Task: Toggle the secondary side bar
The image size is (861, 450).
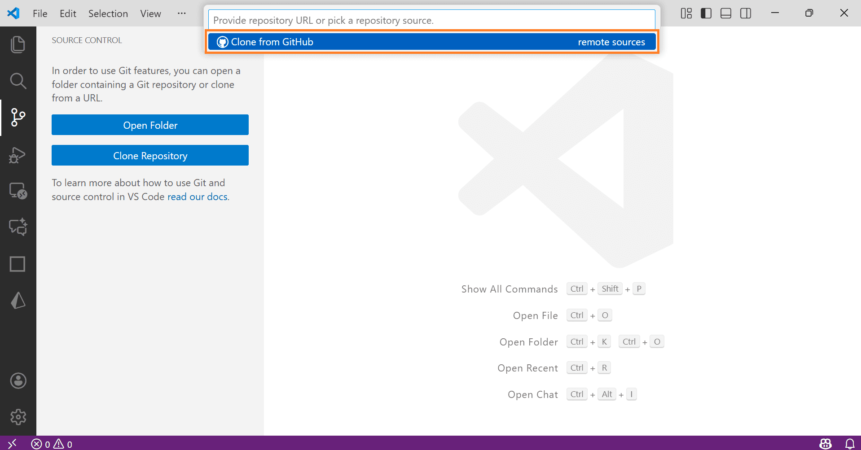Action: [x=745, y=13]
